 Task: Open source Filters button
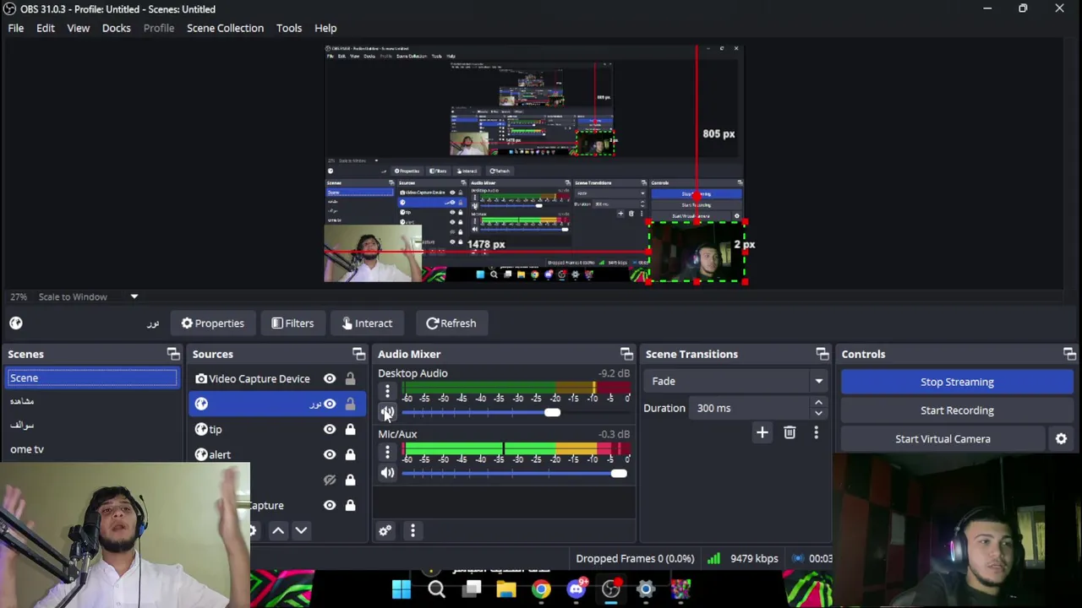click(x=292, y=323)
